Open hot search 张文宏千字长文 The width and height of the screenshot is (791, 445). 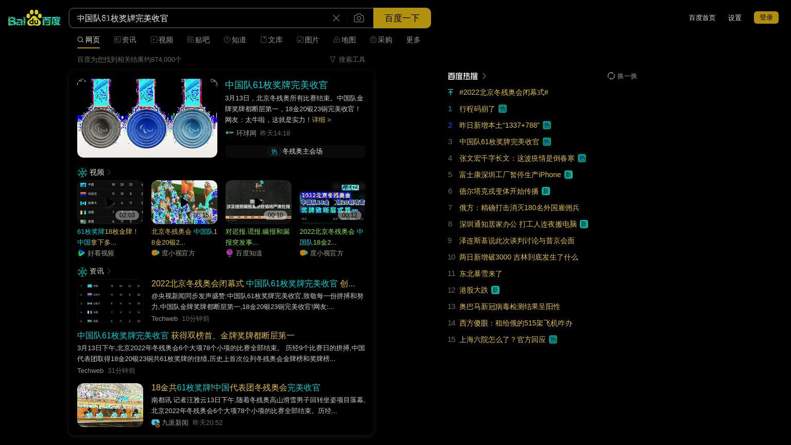(517, 158)
